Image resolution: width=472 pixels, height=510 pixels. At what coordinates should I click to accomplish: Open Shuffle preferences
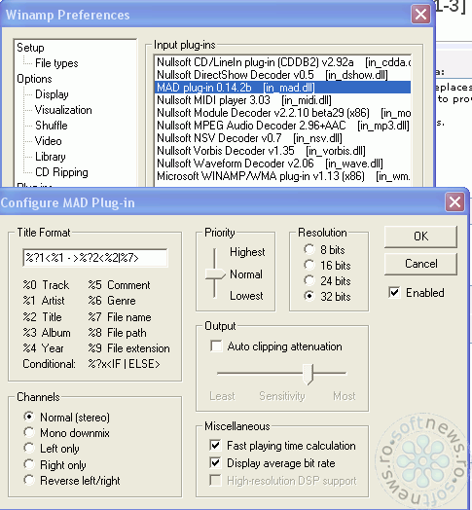51,126
